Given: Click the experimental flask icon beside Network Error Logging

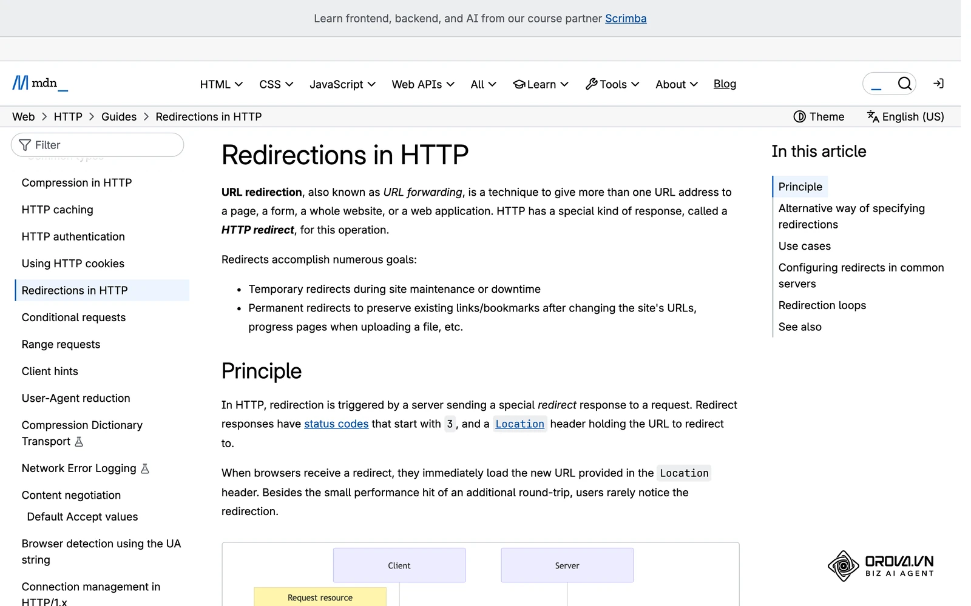Looking at the screenshot, I should [x=145, y=468].
